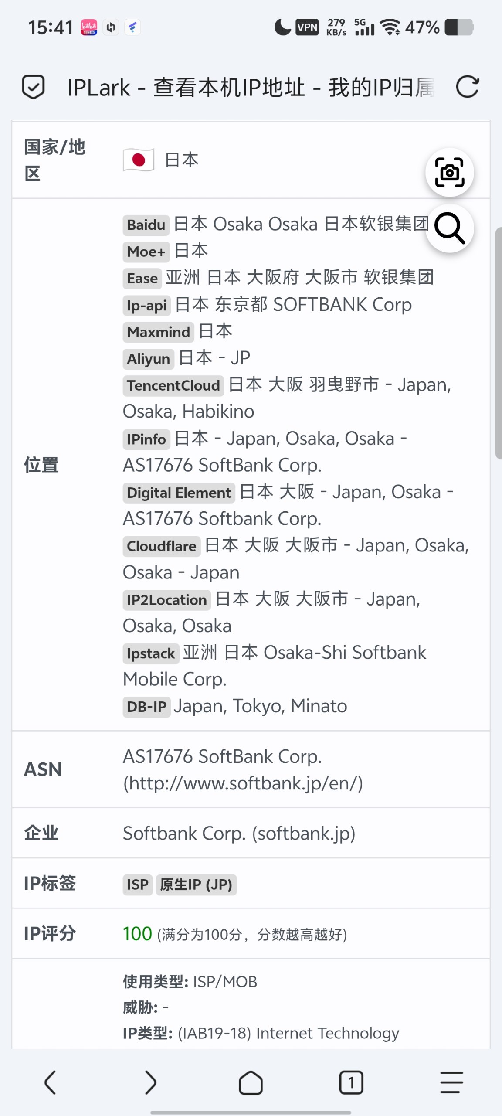The height and width of the screenshot is (1116, 502).
Task: Tap the TencentCloud source label
Action: [173, 385]
